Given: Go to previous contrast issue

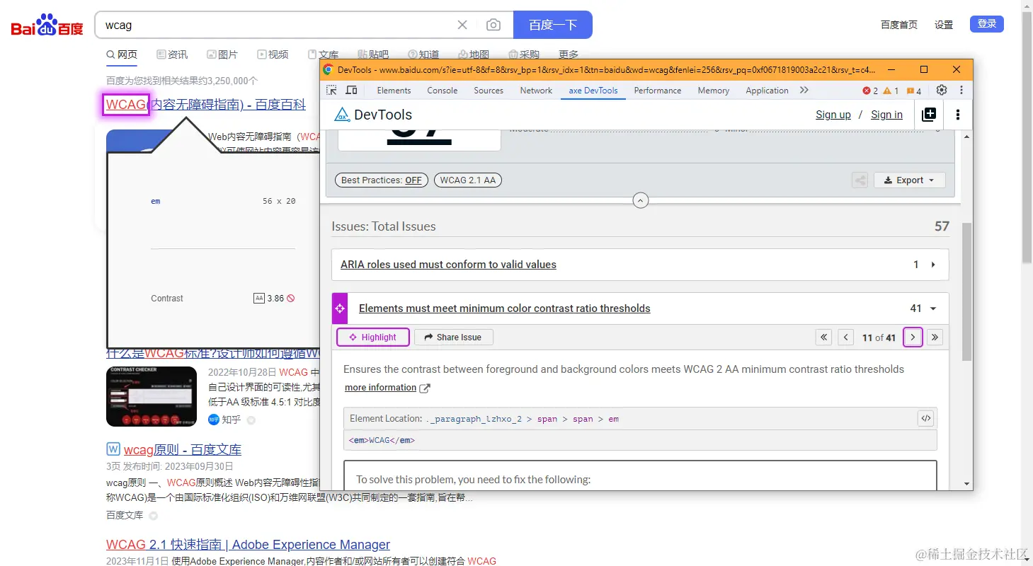Looking at the screenshot, I should [845, 337].
